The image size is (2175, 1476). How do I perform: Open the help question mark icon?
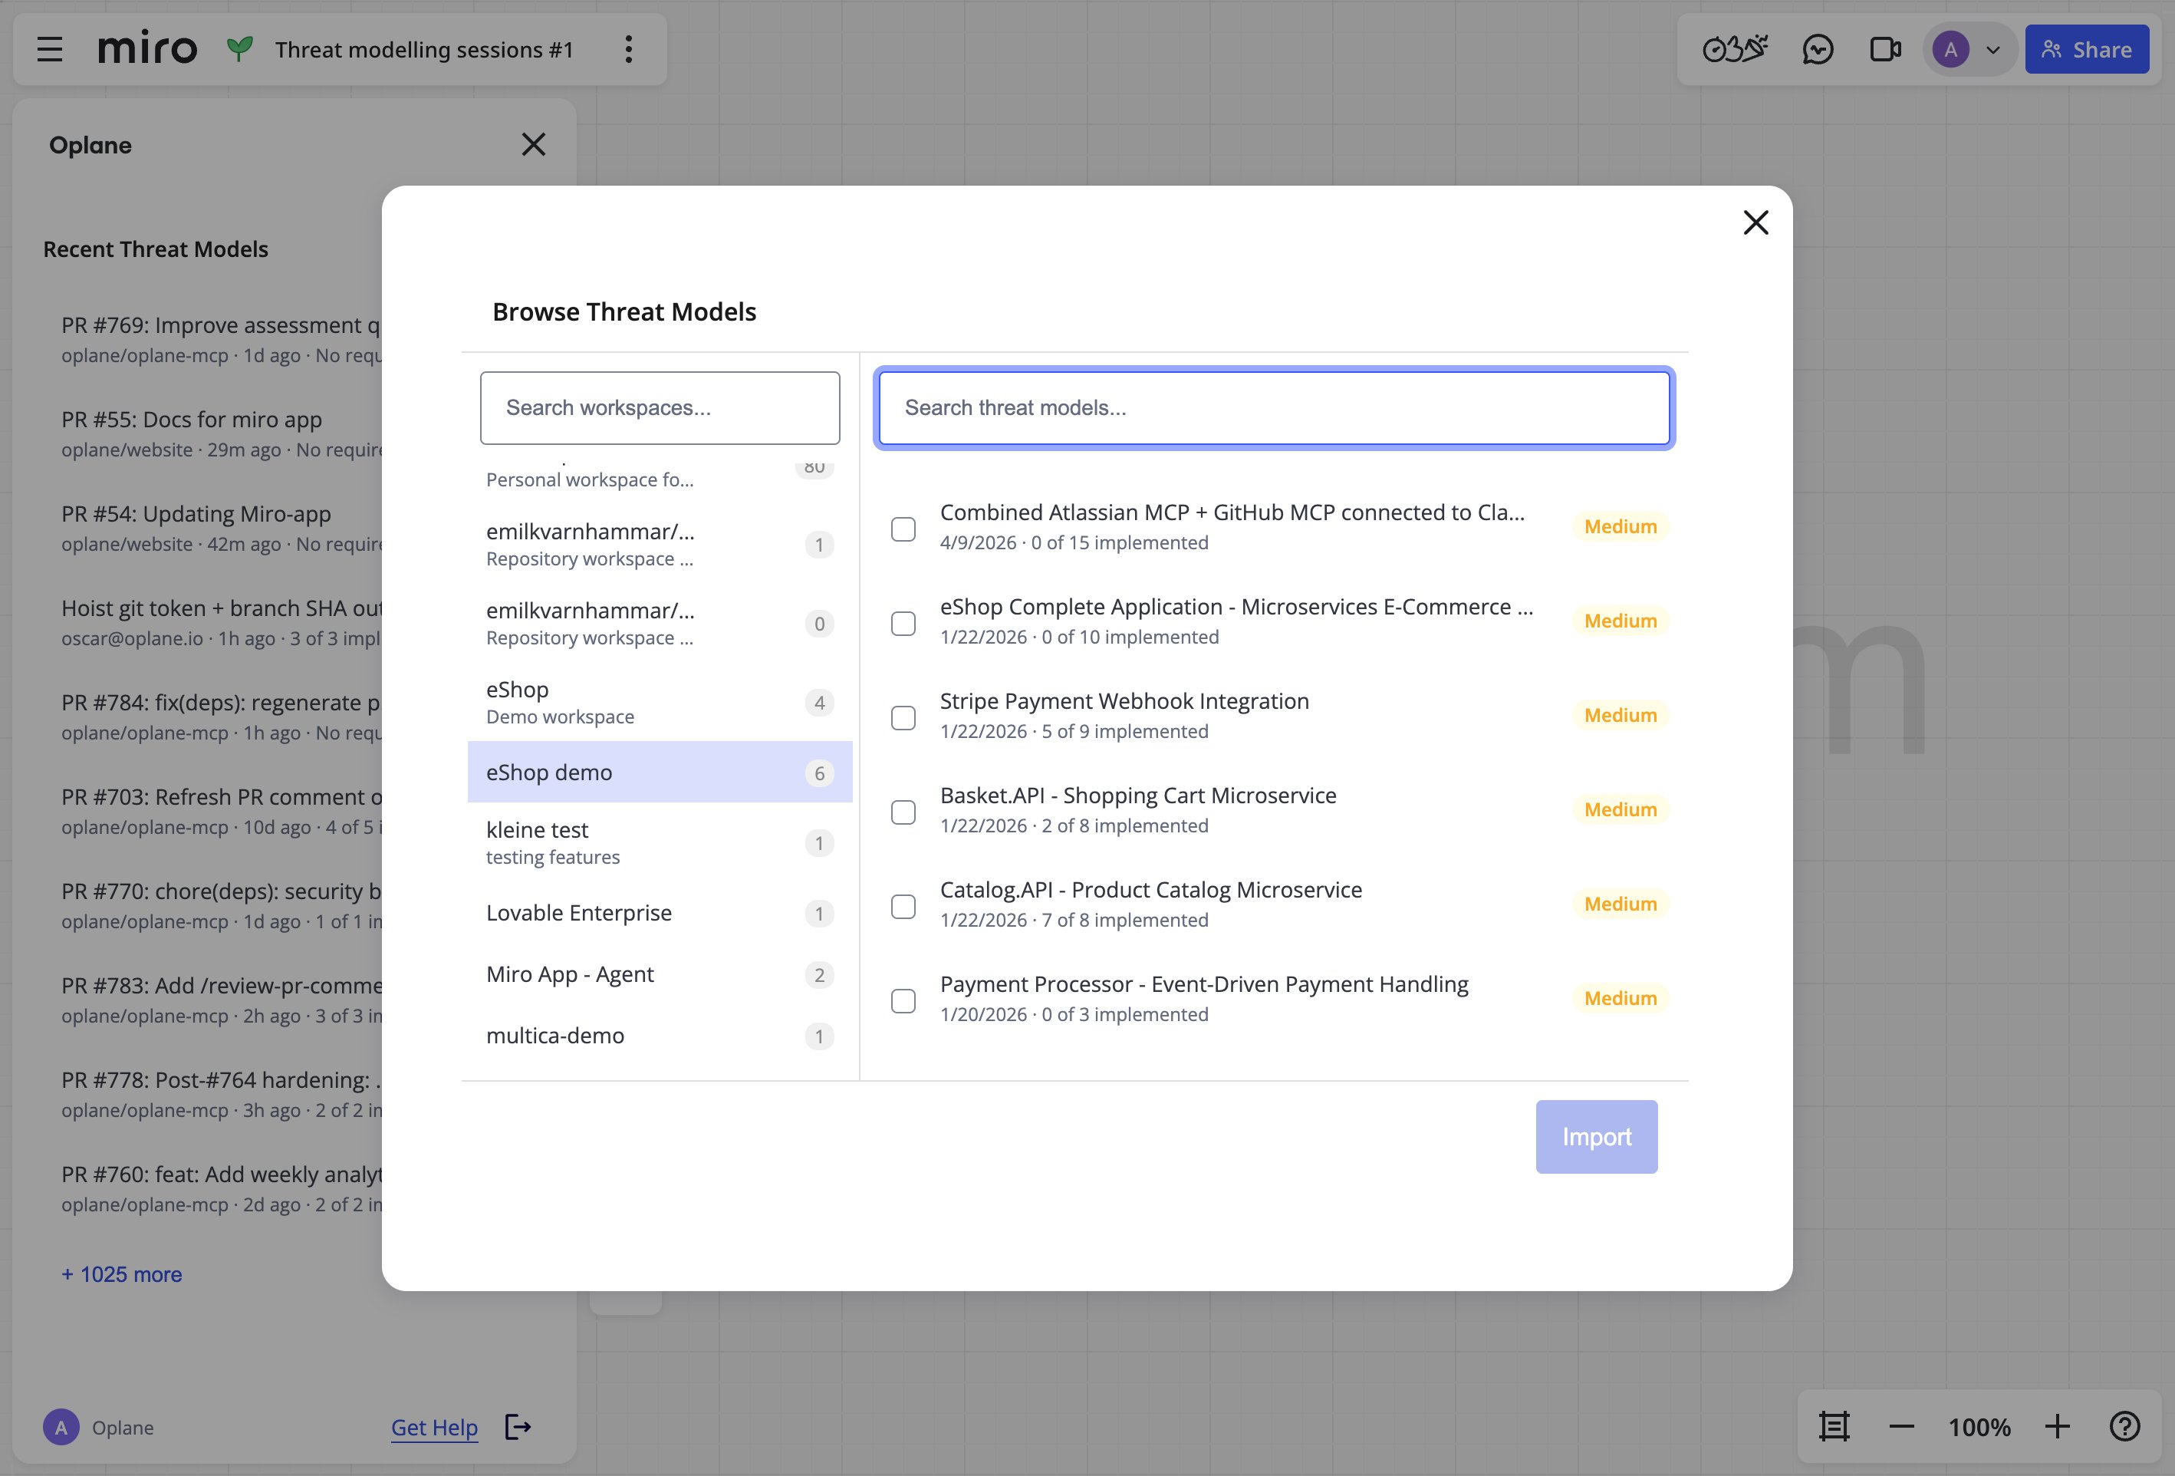2124,1426
